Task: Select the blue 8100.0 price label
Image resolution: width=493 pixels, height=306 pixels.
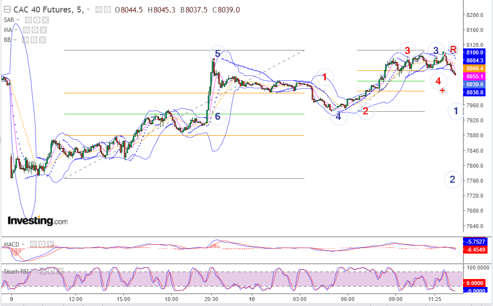Action: (x=475, y=52)
